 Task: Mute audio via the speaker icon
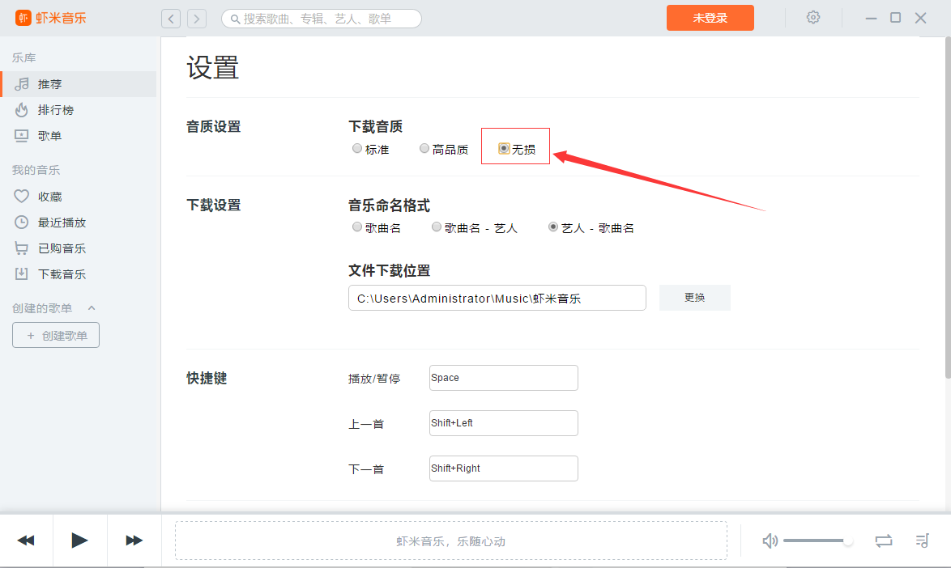click(x=770, y=540)
